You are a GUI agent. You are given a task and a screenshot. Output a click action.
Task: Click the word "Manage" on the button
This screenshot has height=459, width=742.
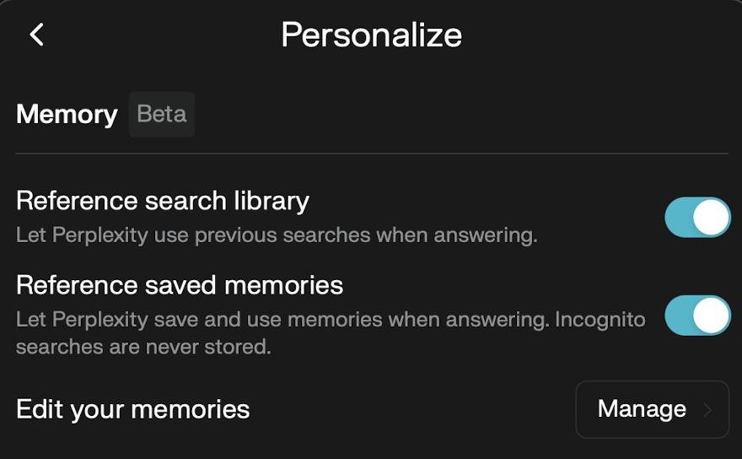coord(642,409)
